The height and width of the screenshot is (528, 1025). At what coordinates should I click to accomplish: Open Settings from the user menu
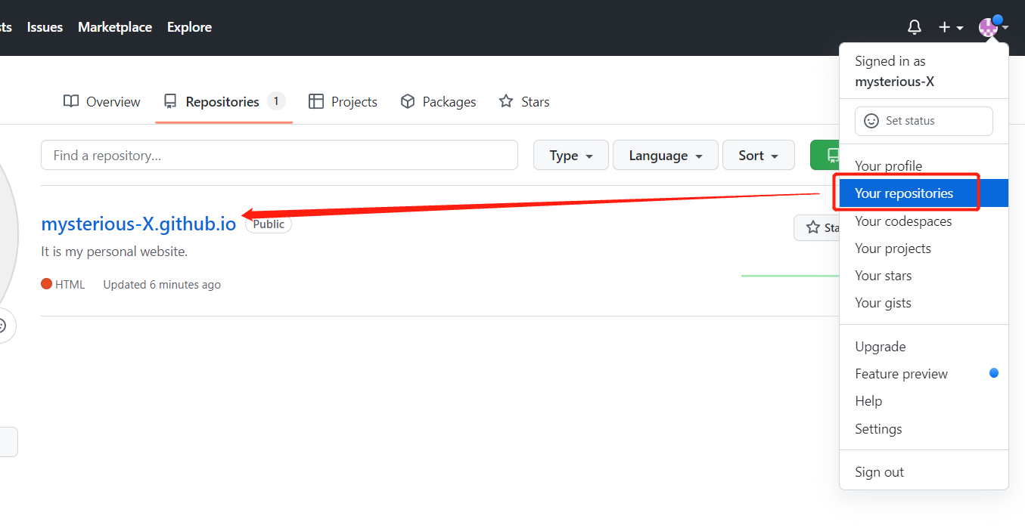click(x=878, y=429)
